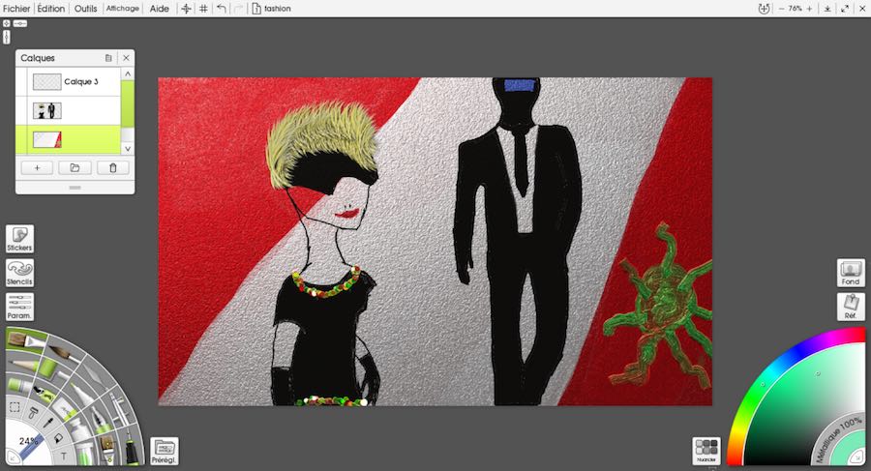Add a new layer with plus button
This screenshot has width=871, height=471.
(x=37, y=167)
